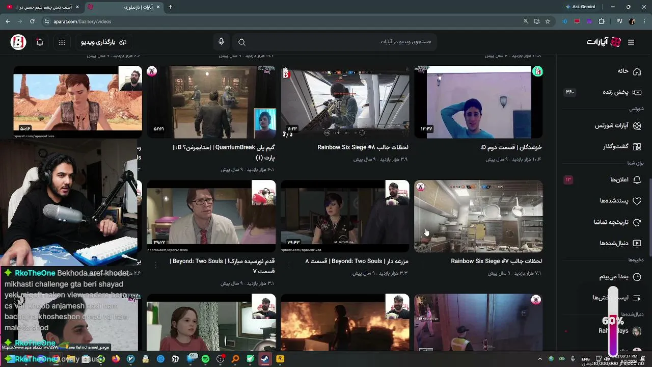Open Rainbow Six Siege #8 video thumbnail

coord(345,102)
